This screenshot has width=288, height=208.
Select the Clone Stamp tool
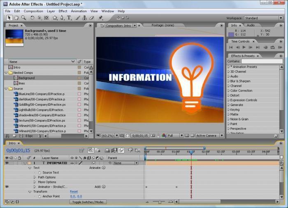(84, 18)
